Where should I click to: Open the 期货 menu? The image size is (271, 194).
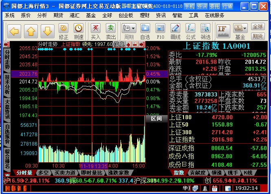(58, 15)
